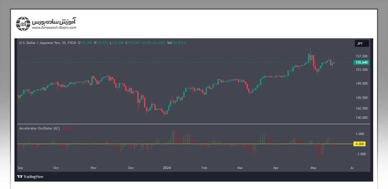Click the 155.640 current price label

(361, 63)
